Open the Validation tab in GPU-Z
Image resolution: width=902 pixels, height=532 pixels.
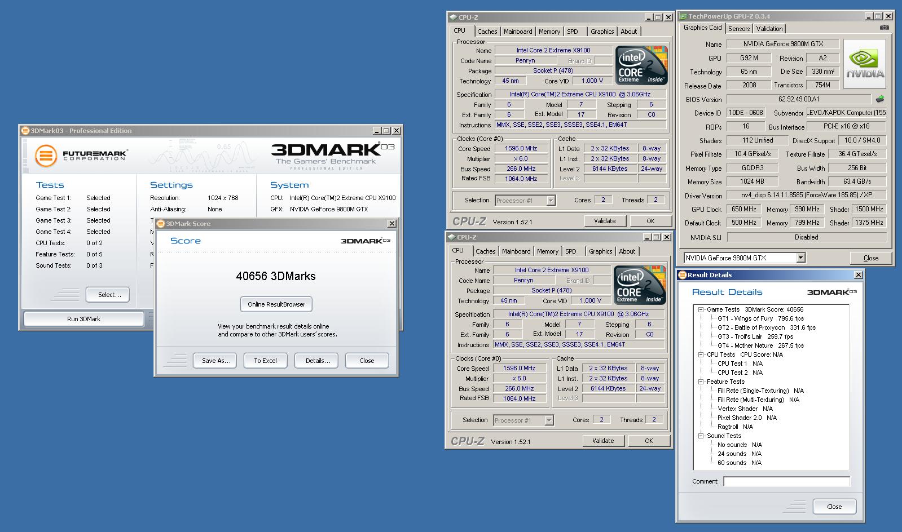[x=769, y=29]
